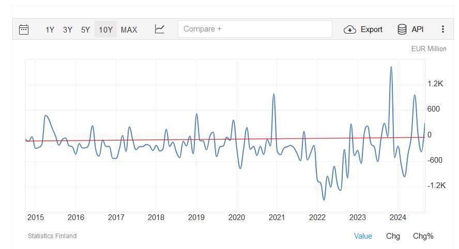Select the 1Y time range
This screenshot has height=249, width=459.
[x=50, y=29]
